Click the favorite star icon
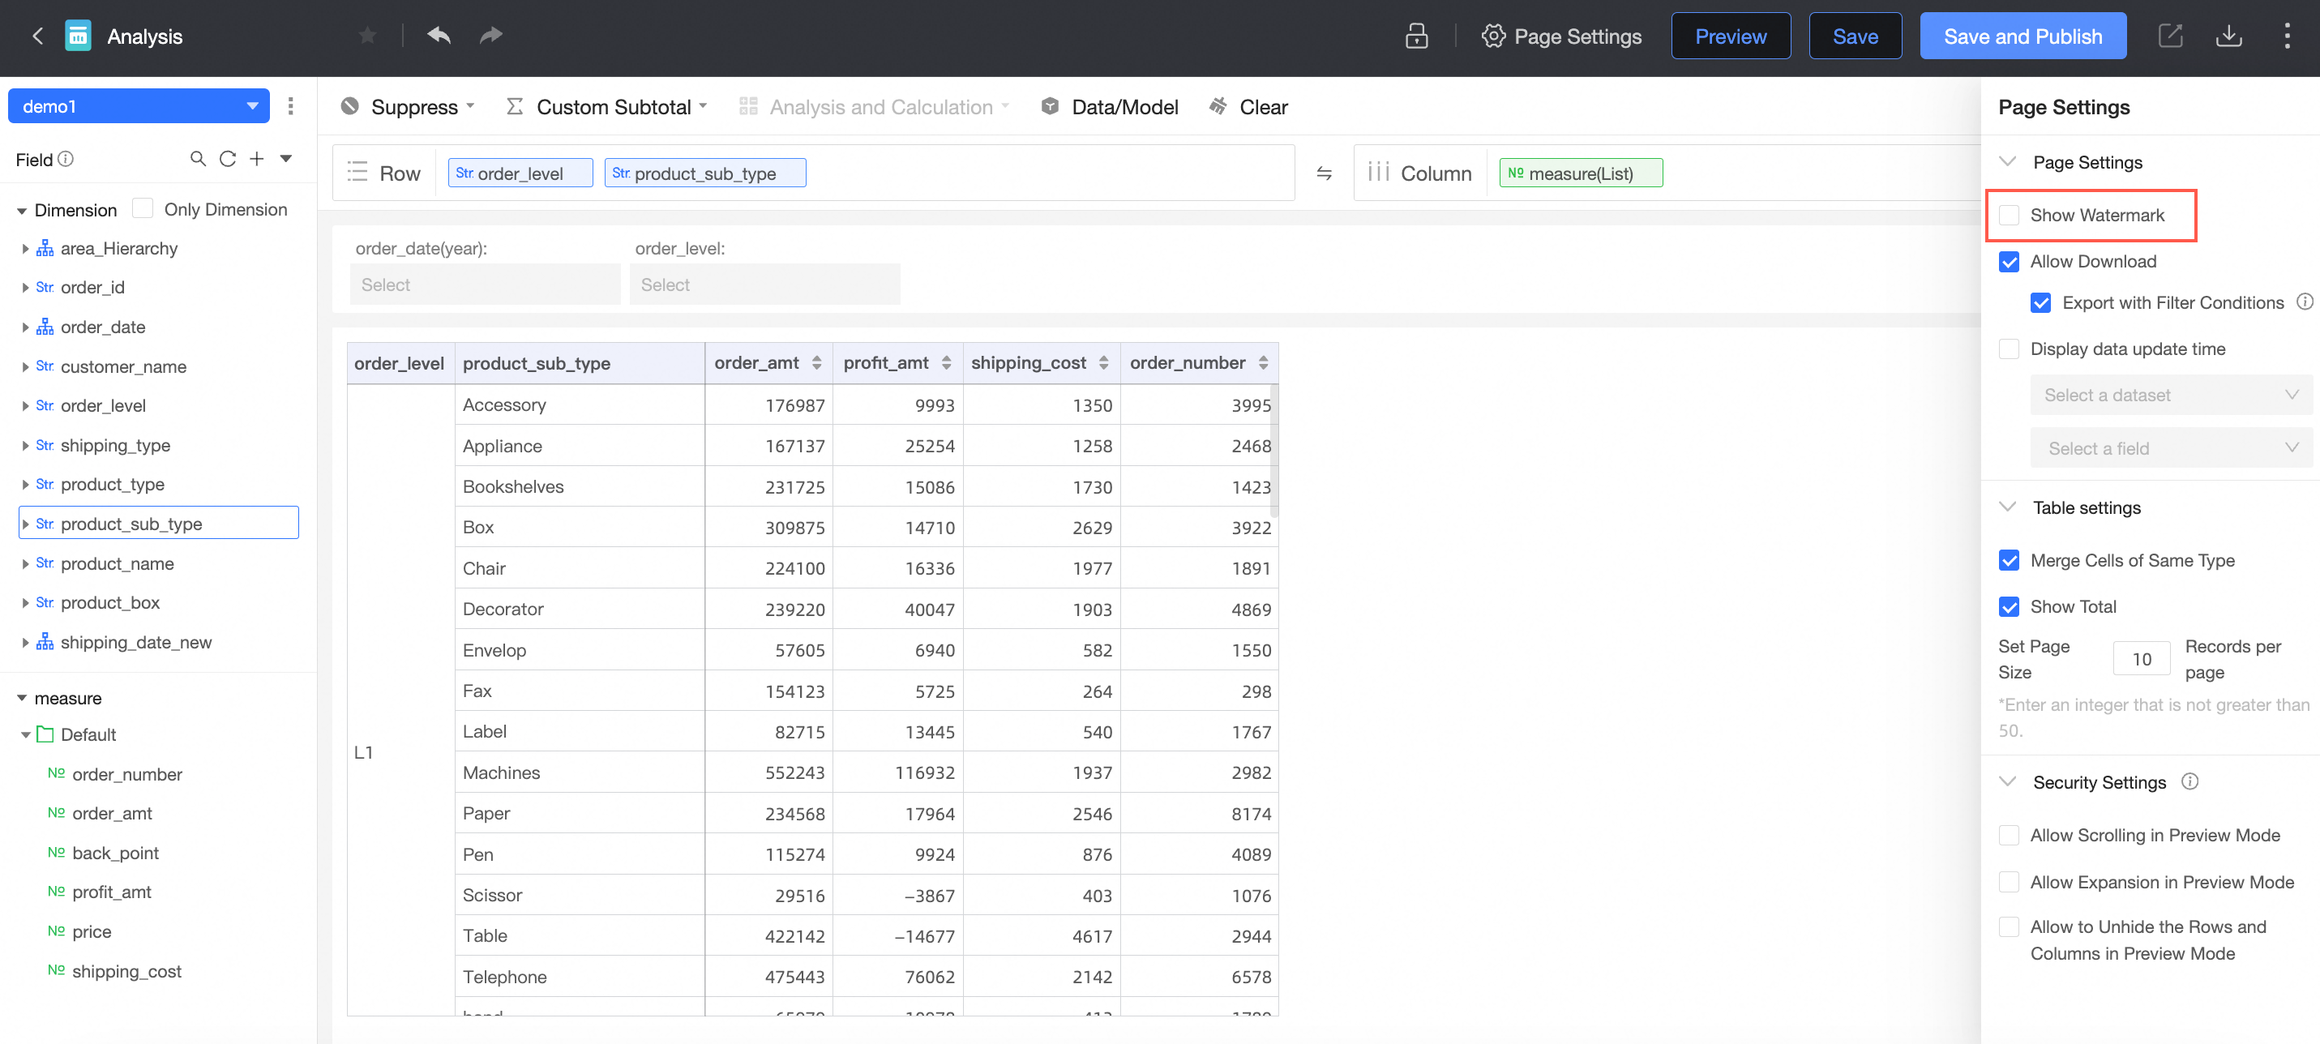 367,36
